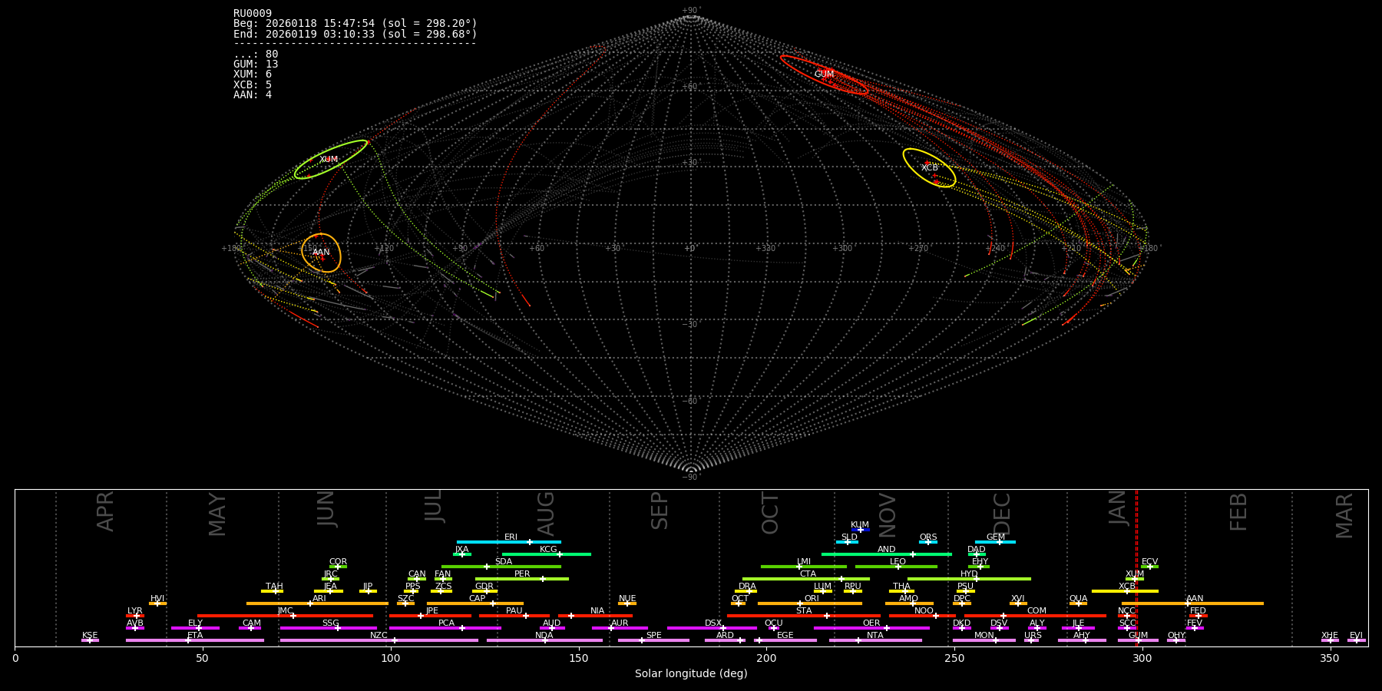This screenshot has height=691, width=1382.
Task: Click the ETA shower bar label
Action: point(195,636)
